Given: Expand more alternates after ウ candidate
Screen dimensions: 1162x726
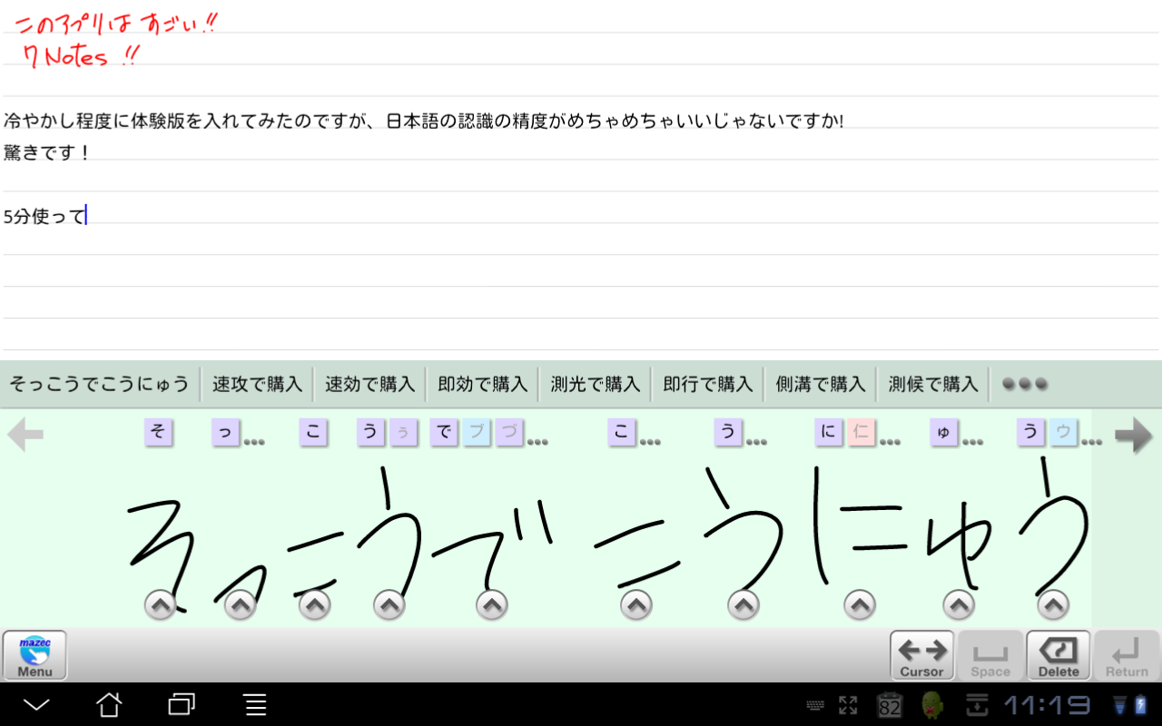Looking at the screenshot, I should [1092, 442].
